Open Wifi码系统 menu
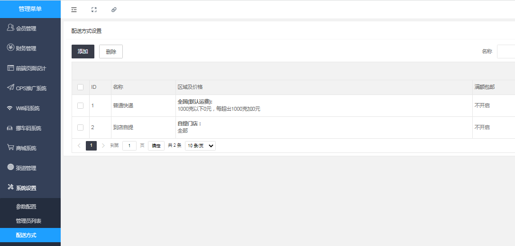This screenshot has height=246, width=515. pos(30,108)
